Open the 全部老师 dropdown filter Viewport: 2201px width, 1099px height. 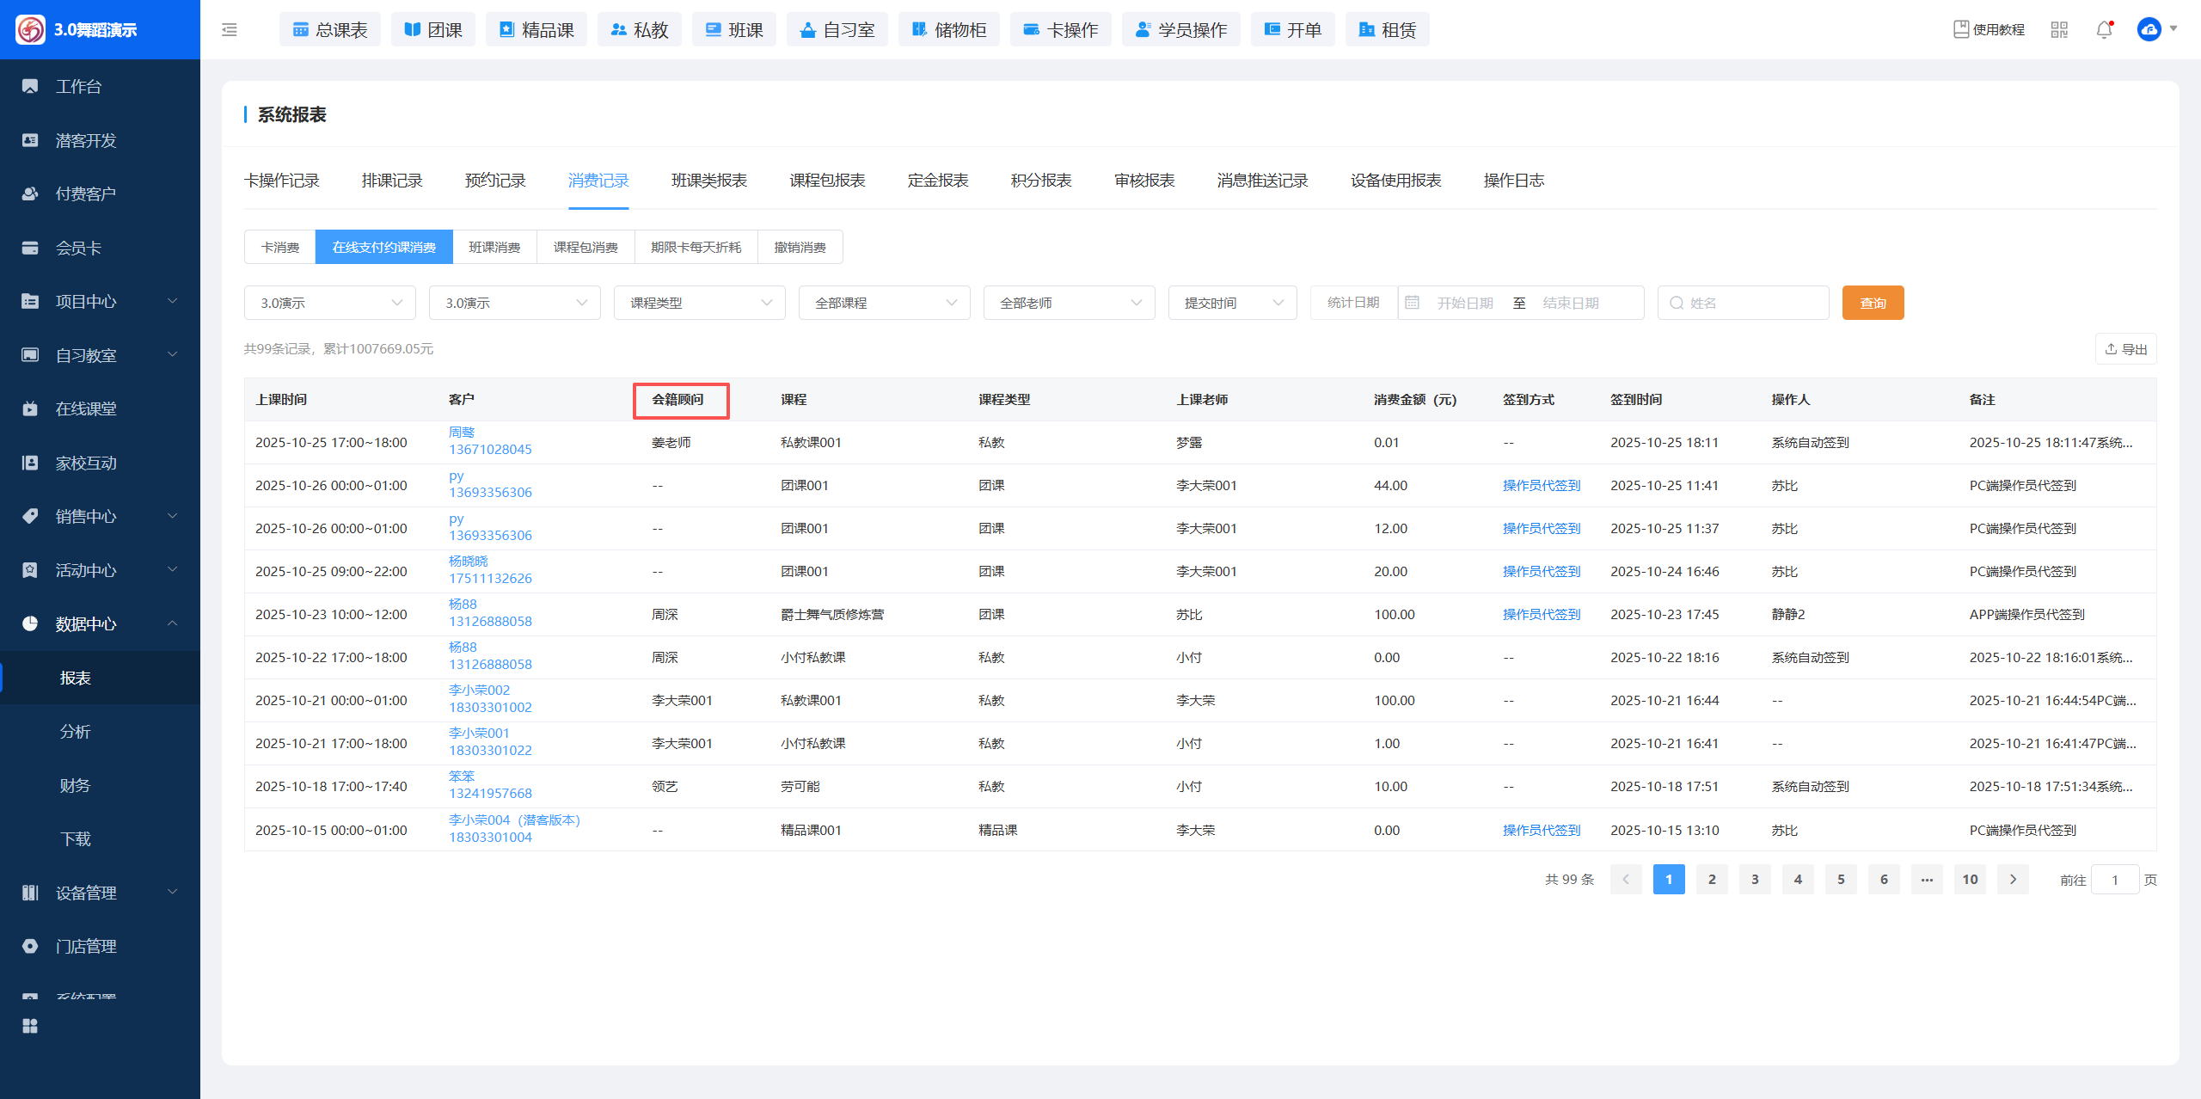1069,303
